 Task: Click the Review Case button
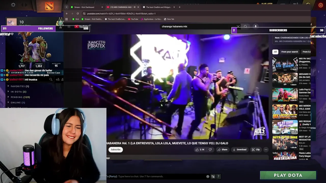click(53, 73)
